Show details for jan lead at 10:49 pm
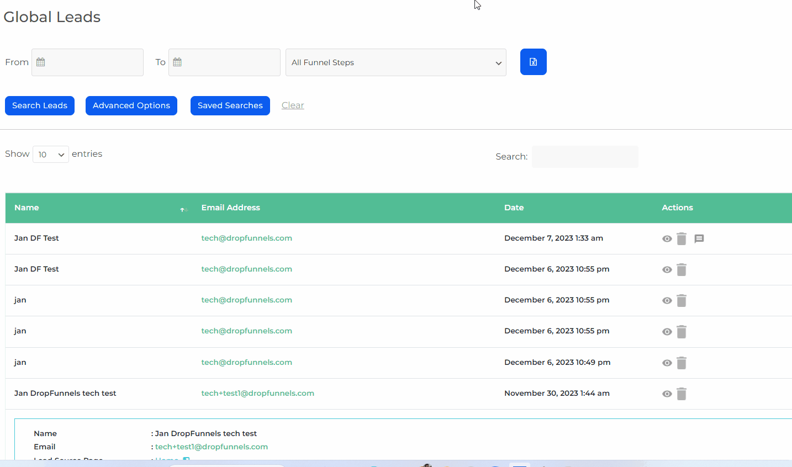Image resolution: width=792 pixels, height=467 pixels. (x=667, y=363)
